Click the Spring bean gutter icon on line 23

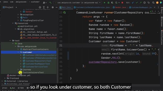coord(64,12)
